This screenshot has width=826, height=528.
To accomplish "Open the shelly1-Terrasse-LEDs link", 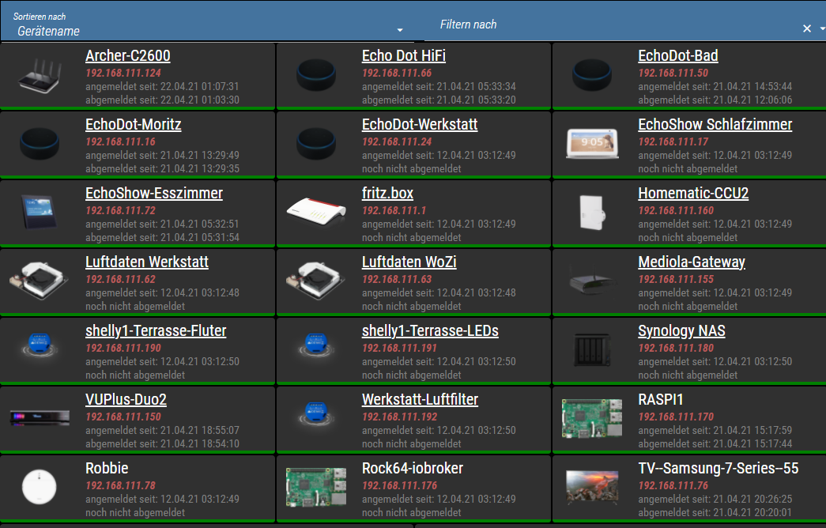I will point(430,331).
